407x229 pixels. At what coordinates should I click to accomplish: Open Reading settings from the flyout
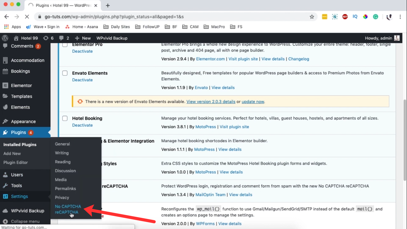pyautogui.click(x=63, y=162)
